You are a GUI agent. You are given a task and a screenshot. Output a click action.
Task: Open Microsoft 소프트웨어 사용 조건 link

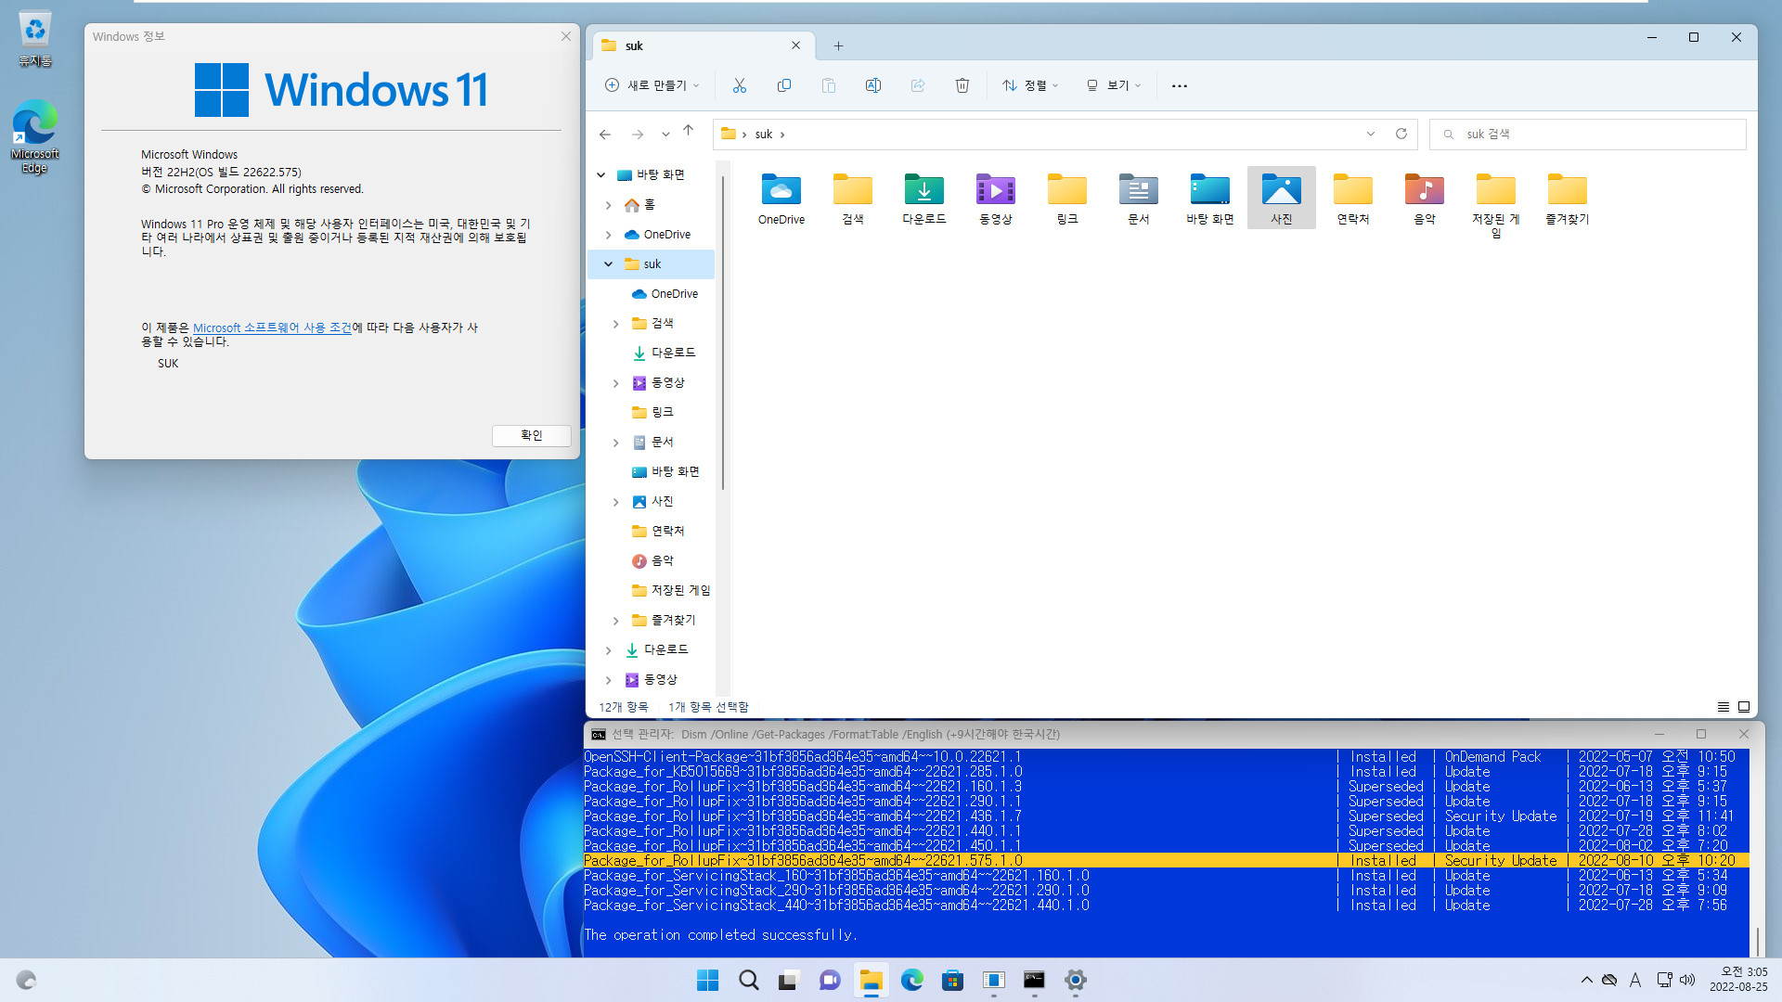(x=272, y=328)
